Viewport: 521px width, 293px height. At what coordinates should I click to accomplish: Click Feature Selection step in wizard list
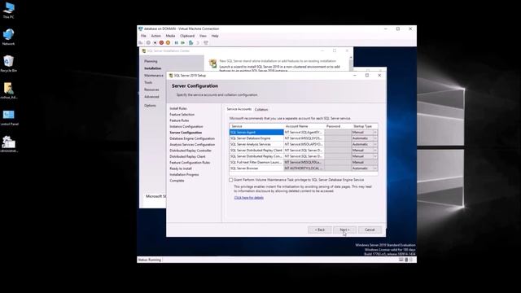pos(182,114)
